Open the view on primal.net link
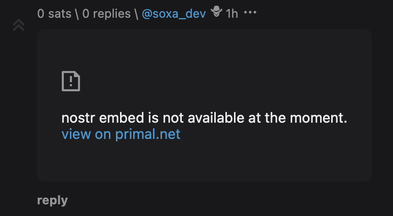 (121, 134)
